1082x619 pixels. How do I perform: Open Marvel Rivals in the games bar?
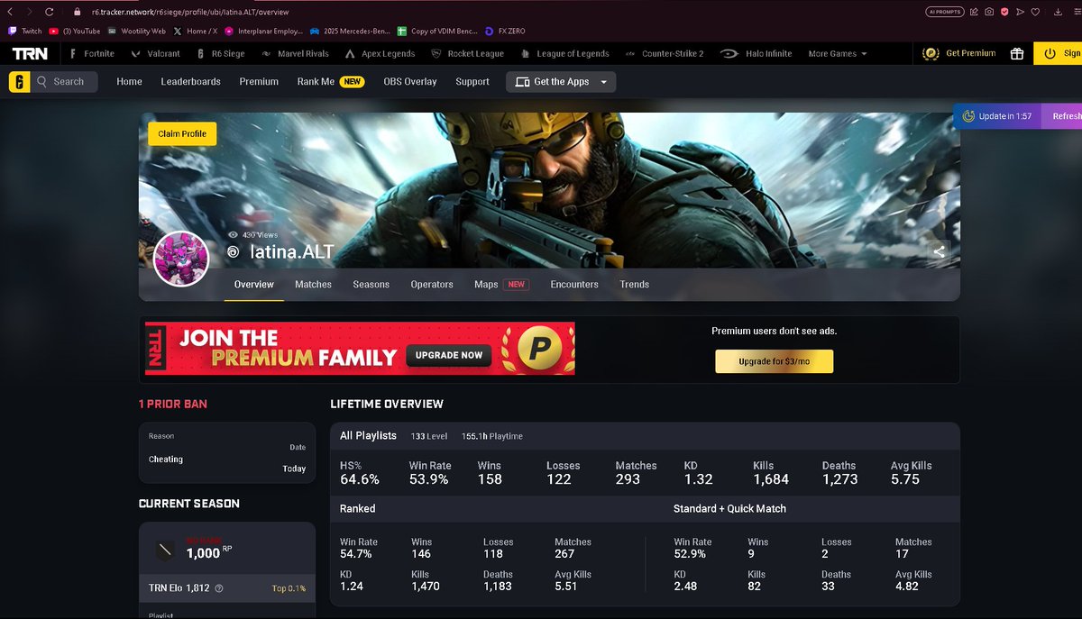pyautogui.click(x=295, y=53)
